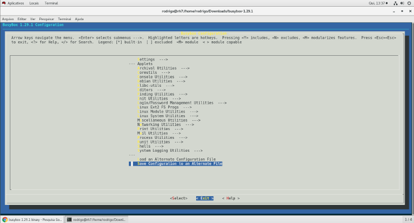The height and width of the screenshot is (223, 414).
Task: Click the workspace switcher showing 1 / 4
Action: 408,219
